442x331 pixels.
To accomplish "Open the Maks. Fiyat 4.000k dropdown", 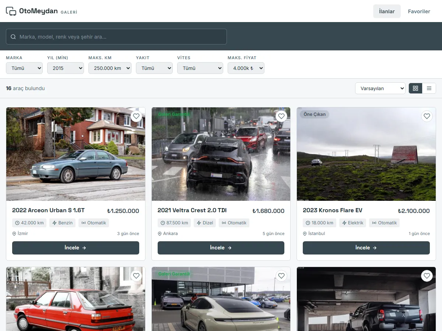I will click(x=246, y=68).
